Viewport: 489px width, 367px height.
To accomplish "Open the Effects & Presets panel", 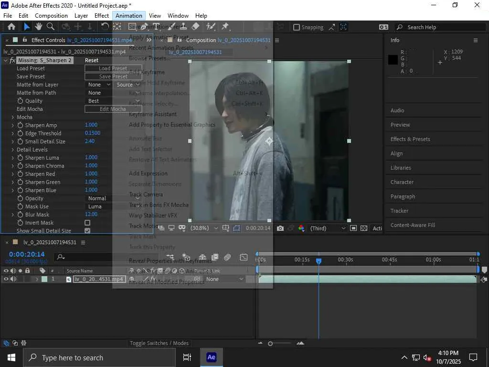I will point(410,139).
